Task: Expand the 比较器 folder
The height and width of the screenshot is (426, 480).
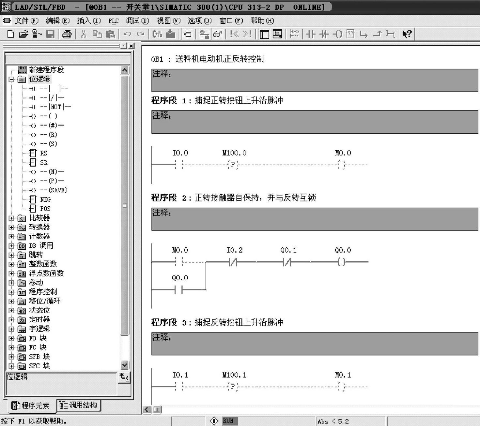Action: (x=11, y=218)
